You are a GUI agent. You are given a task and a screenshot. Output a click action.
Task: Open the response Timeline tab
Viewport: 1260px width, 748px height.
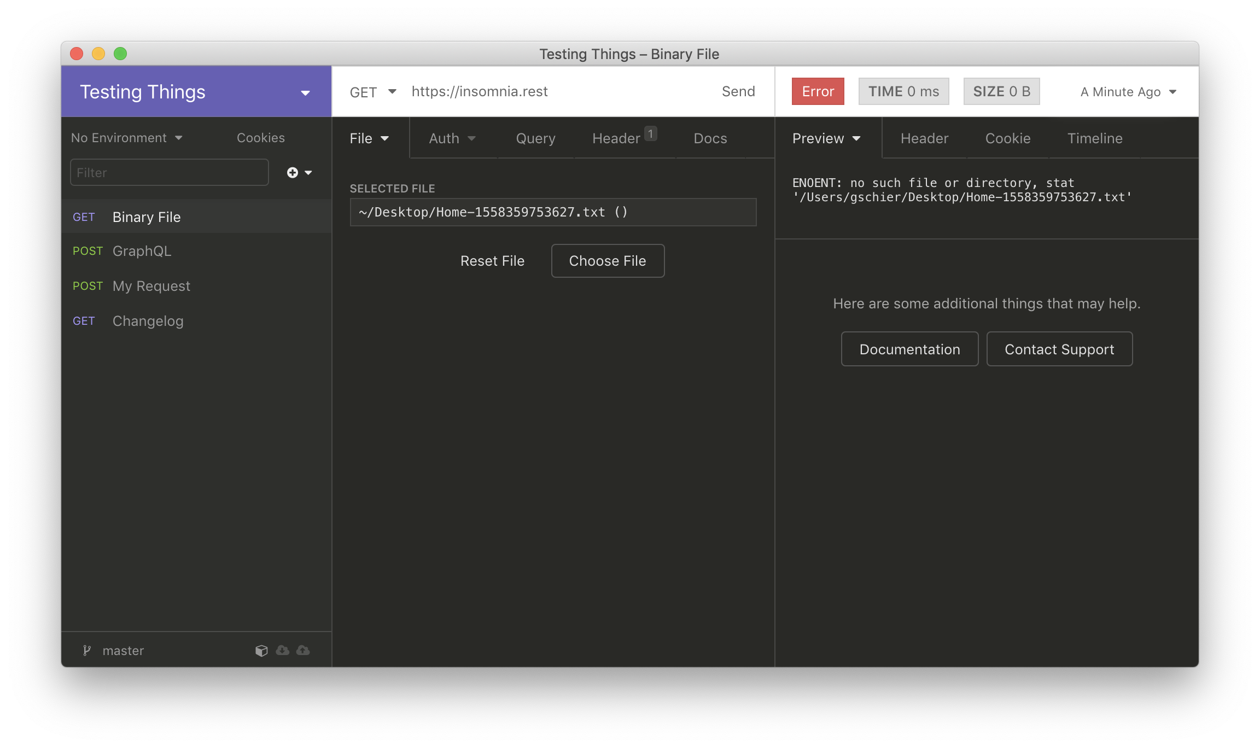(1094, 138)
